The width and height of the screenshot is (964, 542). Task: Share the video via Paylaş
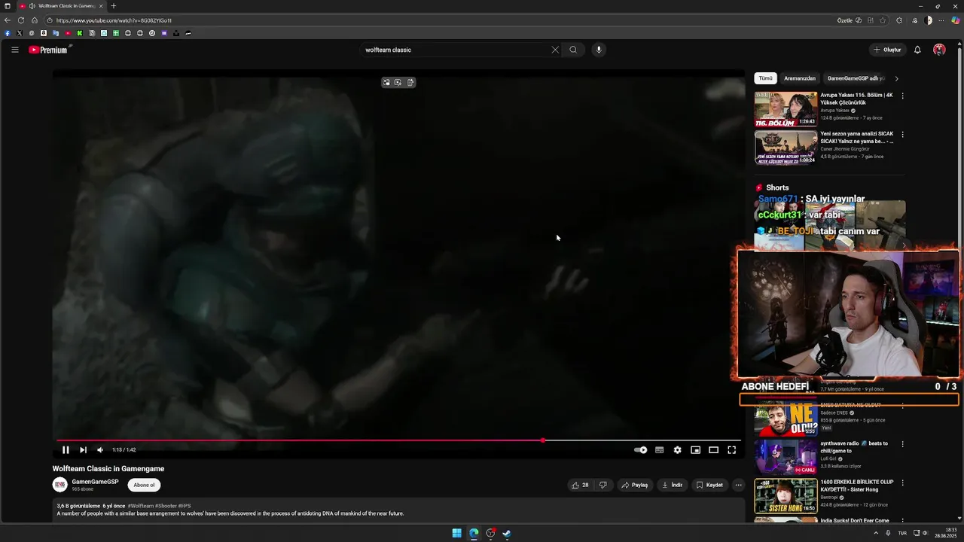(x=634, y=485)
